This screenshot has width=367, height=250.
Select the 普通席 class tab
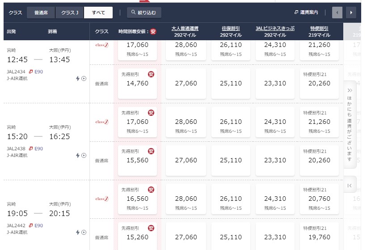(41, 13)
